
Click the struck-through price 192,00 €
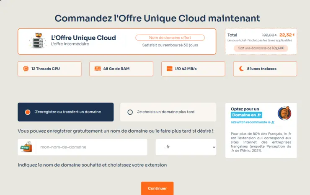pyautogui.click(x=269, y=35)
